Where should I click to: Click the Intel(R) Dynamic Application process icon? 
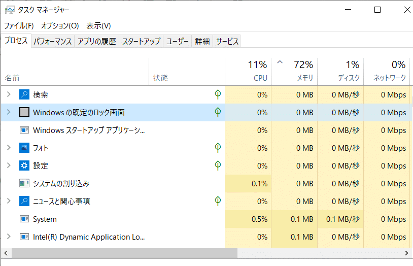tap(24, 237)
